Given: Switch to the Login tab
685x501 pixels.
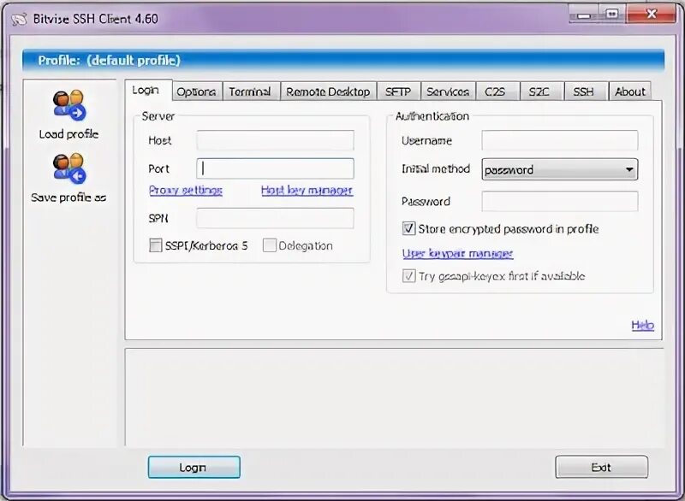Looking at the screenshot, I should point(147,91).
